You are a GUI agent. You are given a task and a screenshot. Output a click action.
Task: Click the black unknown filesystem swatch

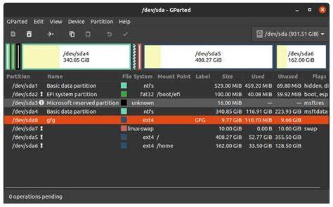coord(124,103)
